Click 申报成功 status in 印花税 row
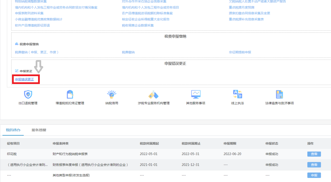This screenshot has width=331, height=182. pyautogui.click(x=272, y=154)
